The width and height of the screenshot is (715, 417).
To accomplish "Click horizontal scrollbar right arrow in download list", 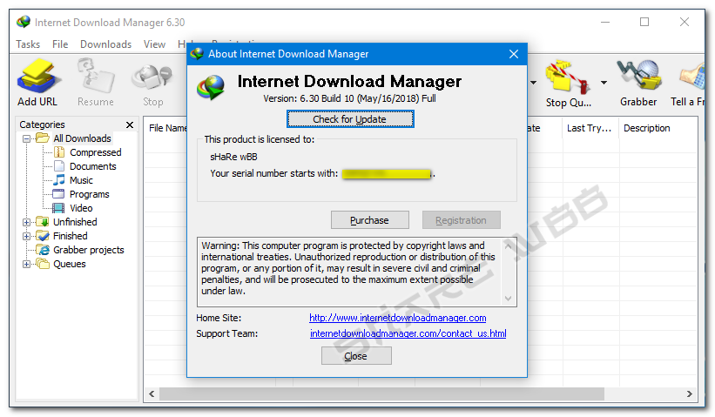I will pos(690,393).
